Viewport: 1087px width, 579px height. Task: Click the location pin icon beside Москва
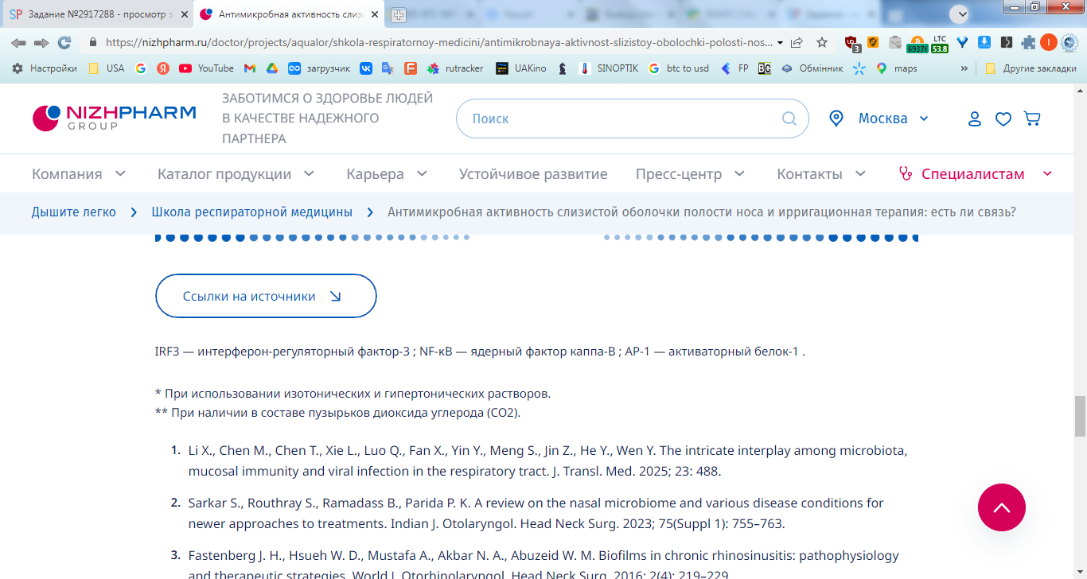(x=836, y=119)
